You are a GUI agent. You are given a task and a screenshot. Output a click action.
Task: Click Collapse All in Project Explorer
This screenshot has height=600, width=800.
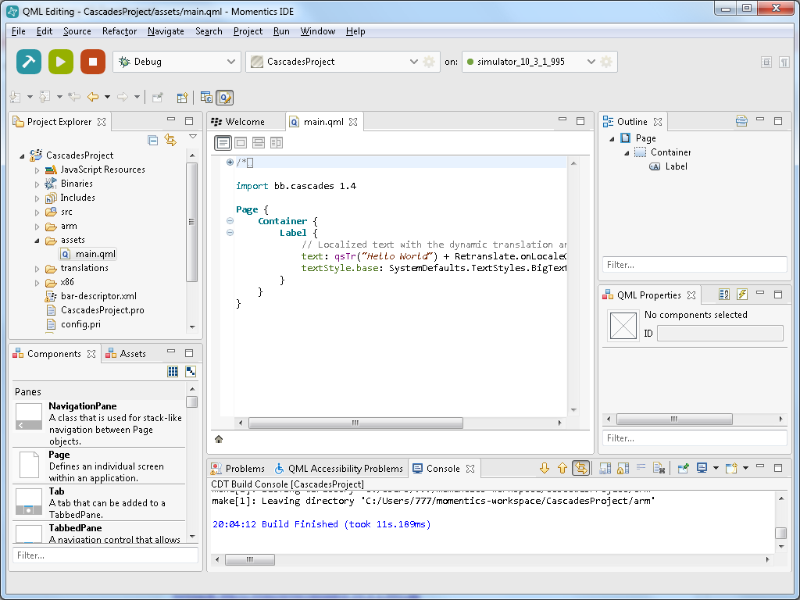[x=153, y=141]
